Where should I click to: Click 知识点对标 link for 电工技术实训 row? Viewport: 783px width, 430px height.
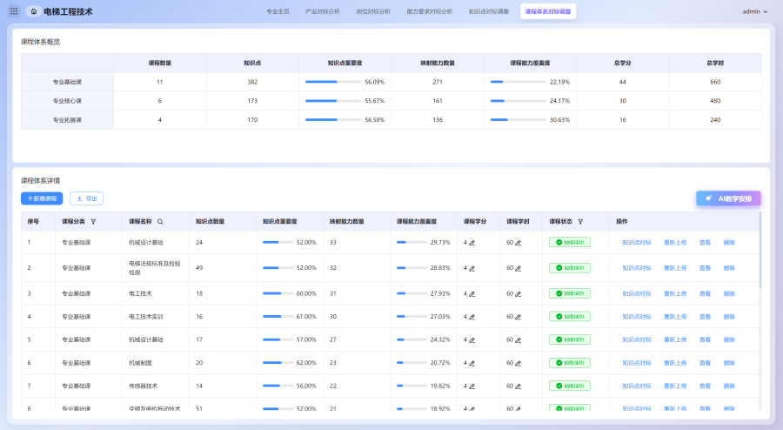click(636, 317)
